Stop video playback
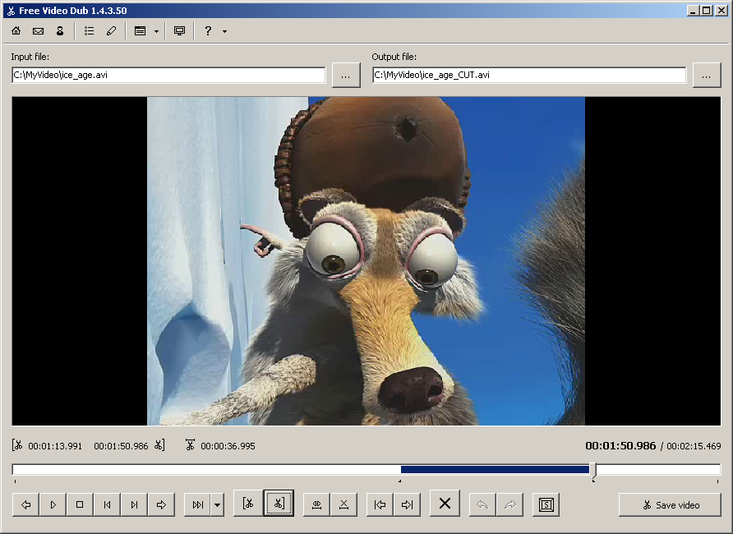The height and width of the screenshot is (534, 733). [x=80, y=504]
